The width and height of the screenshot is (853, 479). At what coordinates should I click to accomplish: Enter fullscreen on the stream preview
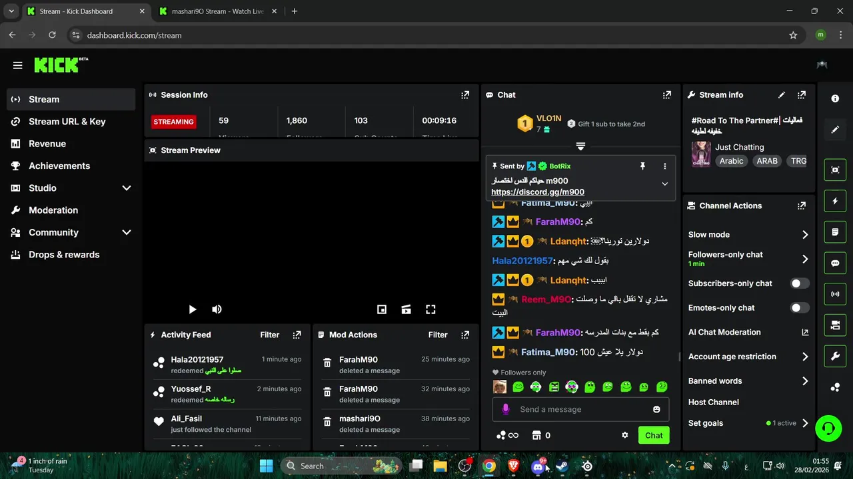[x=430, y=309]
